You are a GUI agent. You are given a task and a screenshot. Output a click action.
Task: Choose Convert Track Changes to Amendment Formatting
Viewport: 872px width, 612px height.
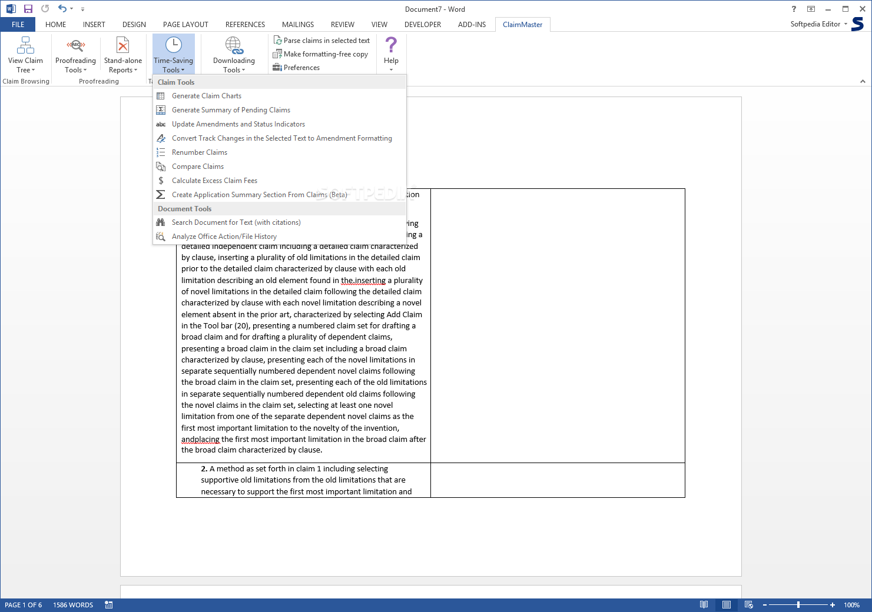(280, 138)
